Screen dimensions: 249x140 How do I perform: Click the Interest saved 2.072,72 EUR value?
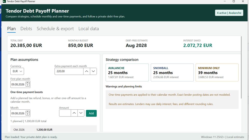coord(198,45)
